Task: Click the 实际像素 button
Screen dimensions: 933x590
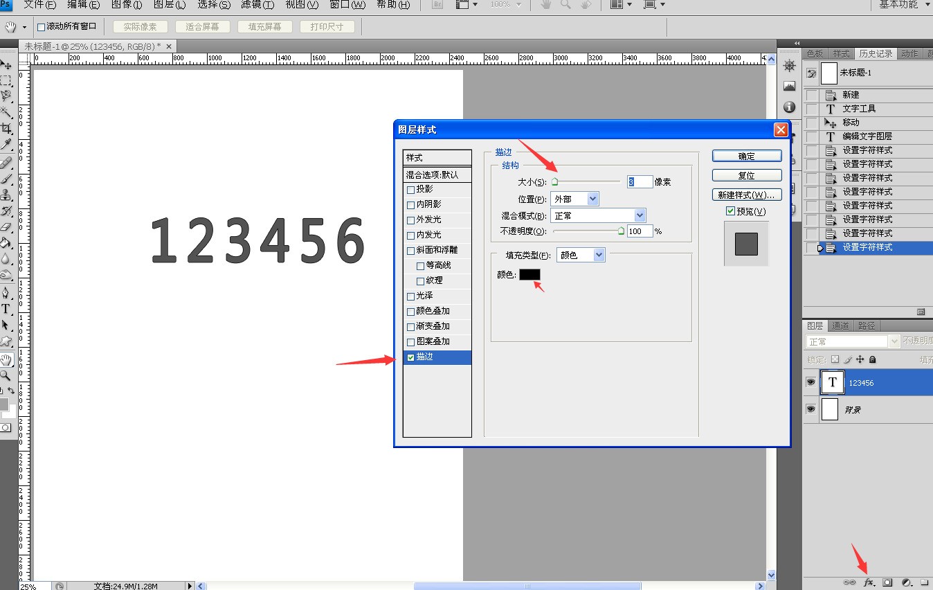Action: (141, 27)
